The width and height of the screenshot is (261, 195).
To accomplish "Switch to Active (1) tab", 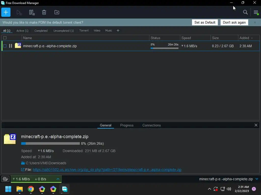I will click(x=22, y=31).
